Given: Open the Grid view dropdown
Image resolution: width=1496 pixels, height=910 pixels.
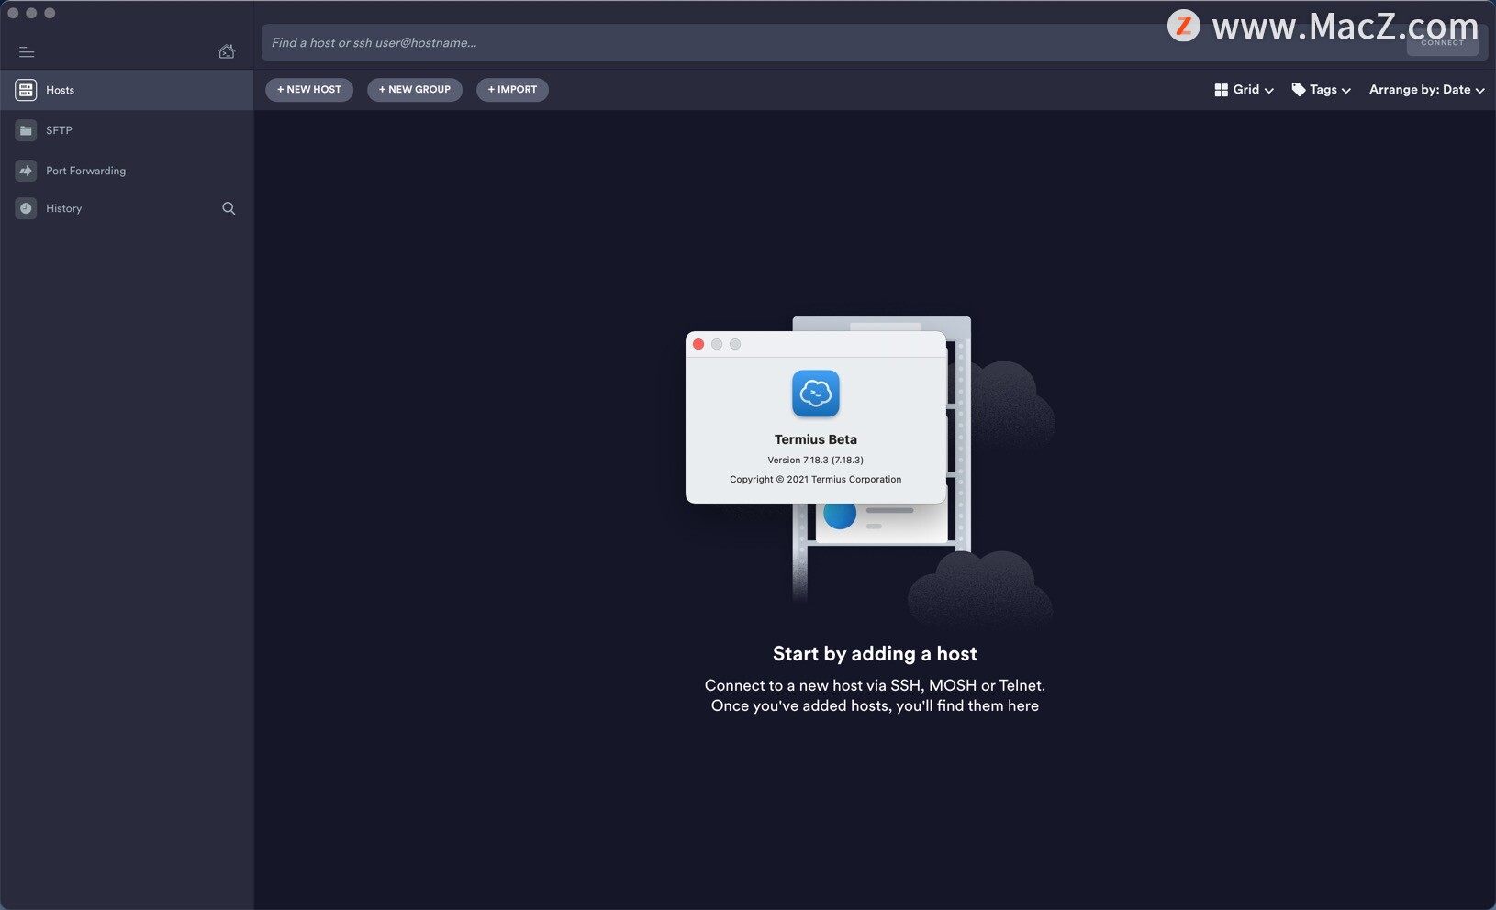Looking at the screenshot, I should pos(1244,90).
